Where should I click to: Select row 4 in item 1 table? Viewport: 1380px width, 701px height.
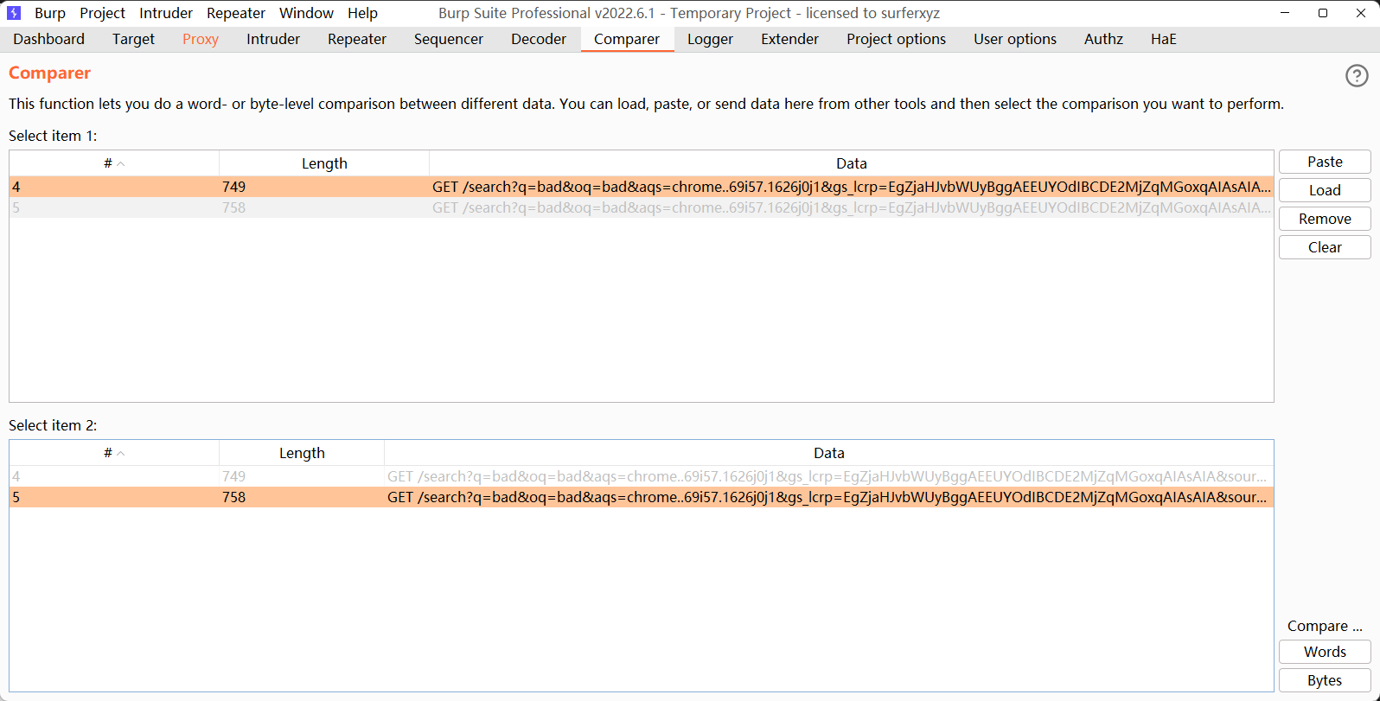coord(642,187)
